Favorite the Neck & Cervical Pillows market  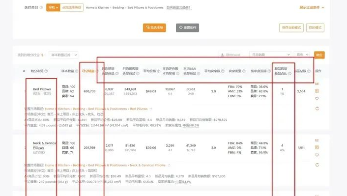coord(317,155)
